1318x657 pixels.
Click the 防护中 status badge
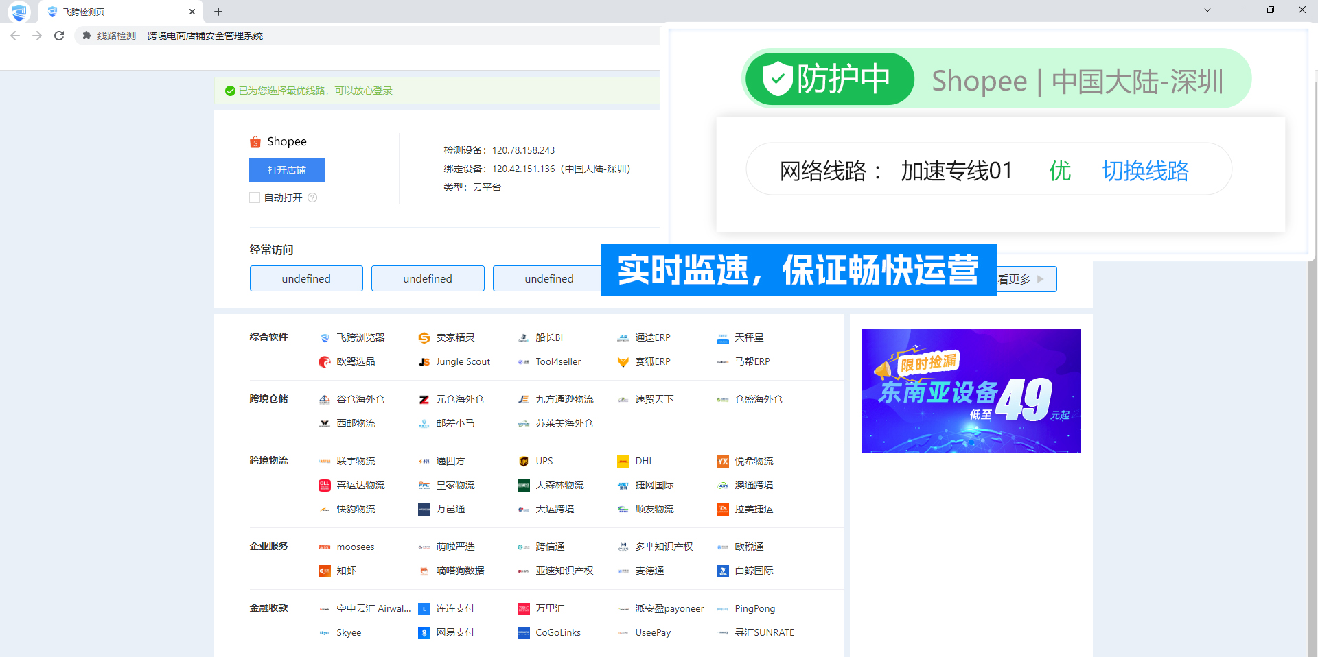coord(830,79)
